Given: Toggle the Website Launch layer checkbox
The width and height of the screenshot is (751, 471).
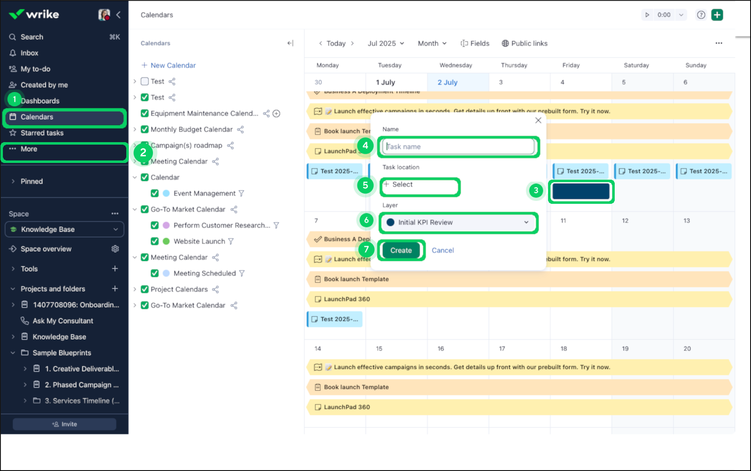Looking at the screenshot, I should coord(155,241).
